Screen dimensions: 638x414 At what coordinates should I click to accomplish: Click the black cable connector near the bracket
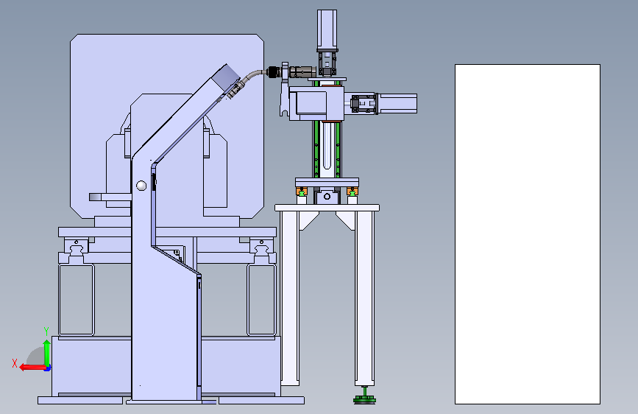pos(273,72)
